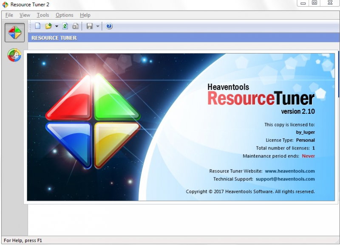Select the round scanner sidebar icon
340x245 pixels.
(14, 55)
